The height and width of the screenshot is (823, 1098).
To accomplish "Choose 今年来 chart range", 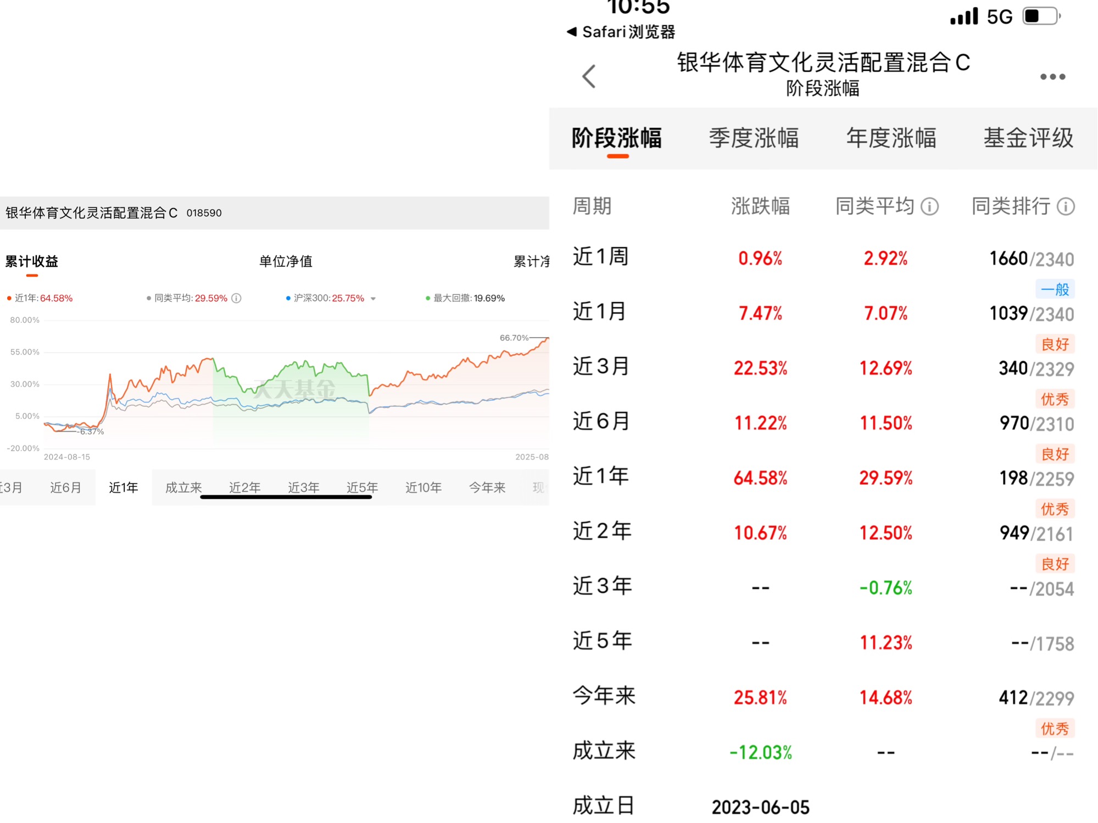I will [x=487, y=488].
